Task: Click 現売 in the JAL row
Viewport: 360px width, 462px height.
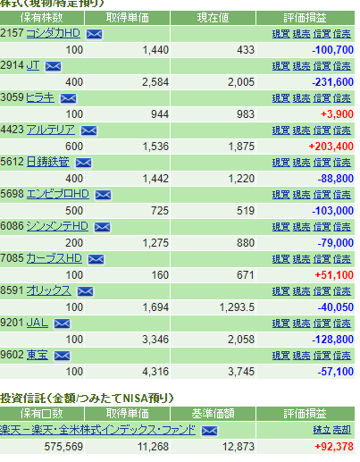Action: click(301, 323)
